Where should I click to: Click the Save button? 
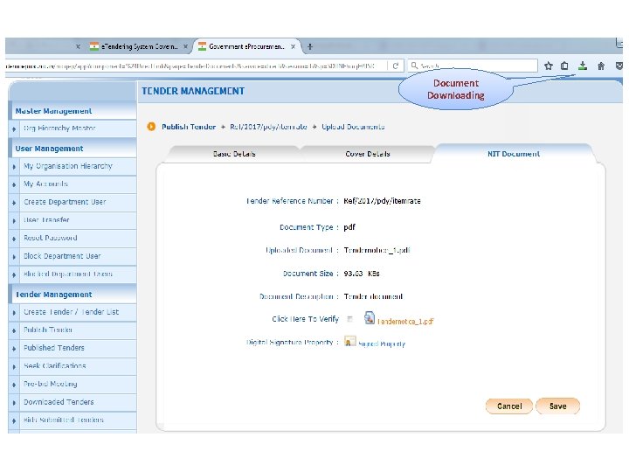[x=557, y=406]
